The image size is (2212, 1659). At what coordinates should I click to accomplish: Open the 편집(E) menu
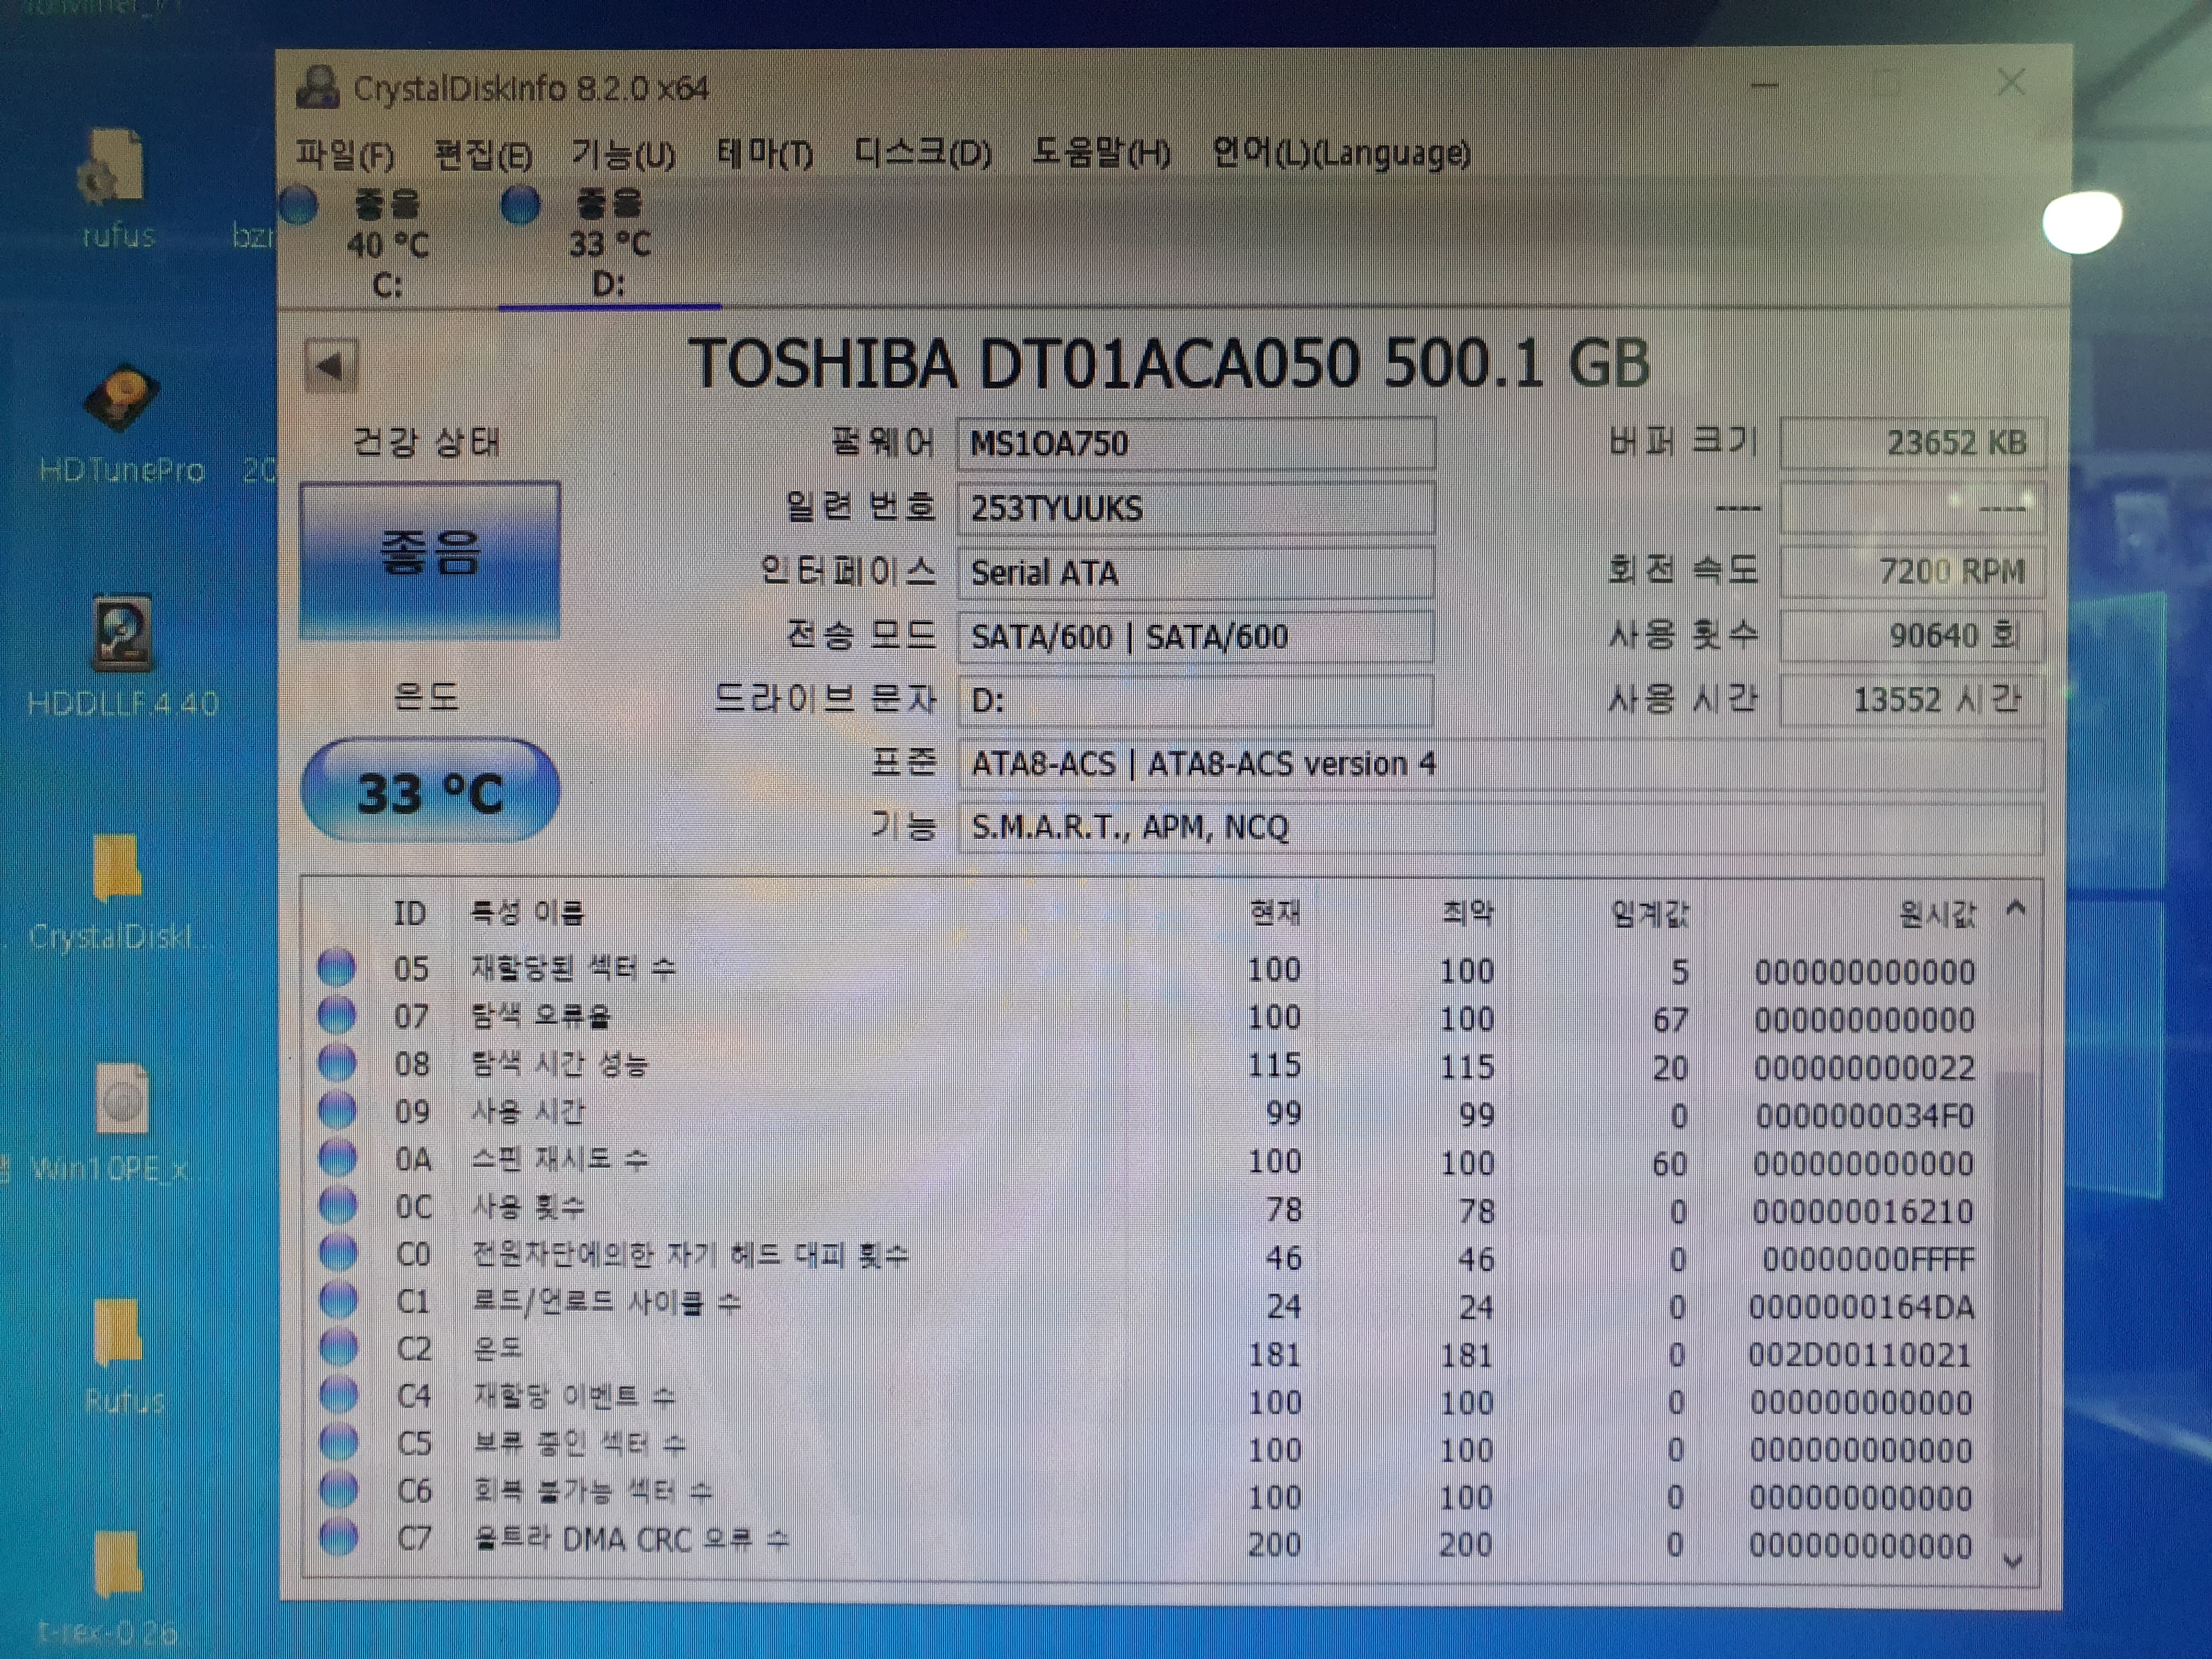pos(483,155)
